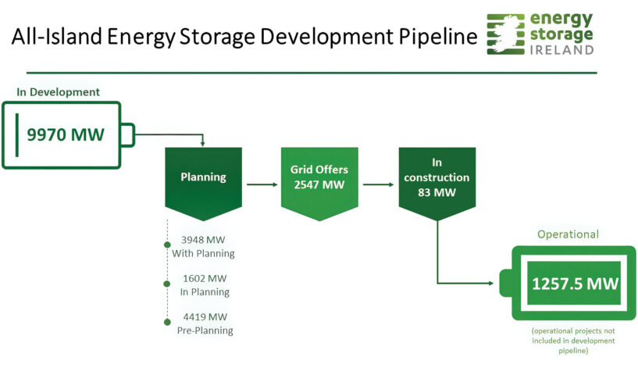The width and height of the screenshot is (638, 375).
Task: Click the operational projects footnote text
Action: (x=572, y=341)
